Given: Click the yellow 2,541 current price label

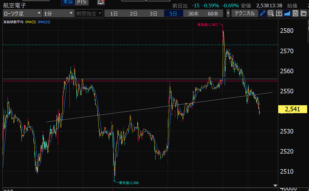Looking at the screenshot, I should [x=293, y=109].
